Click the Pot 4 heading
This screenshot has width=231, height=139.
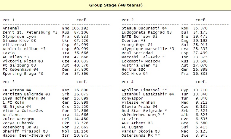[128, 82]
